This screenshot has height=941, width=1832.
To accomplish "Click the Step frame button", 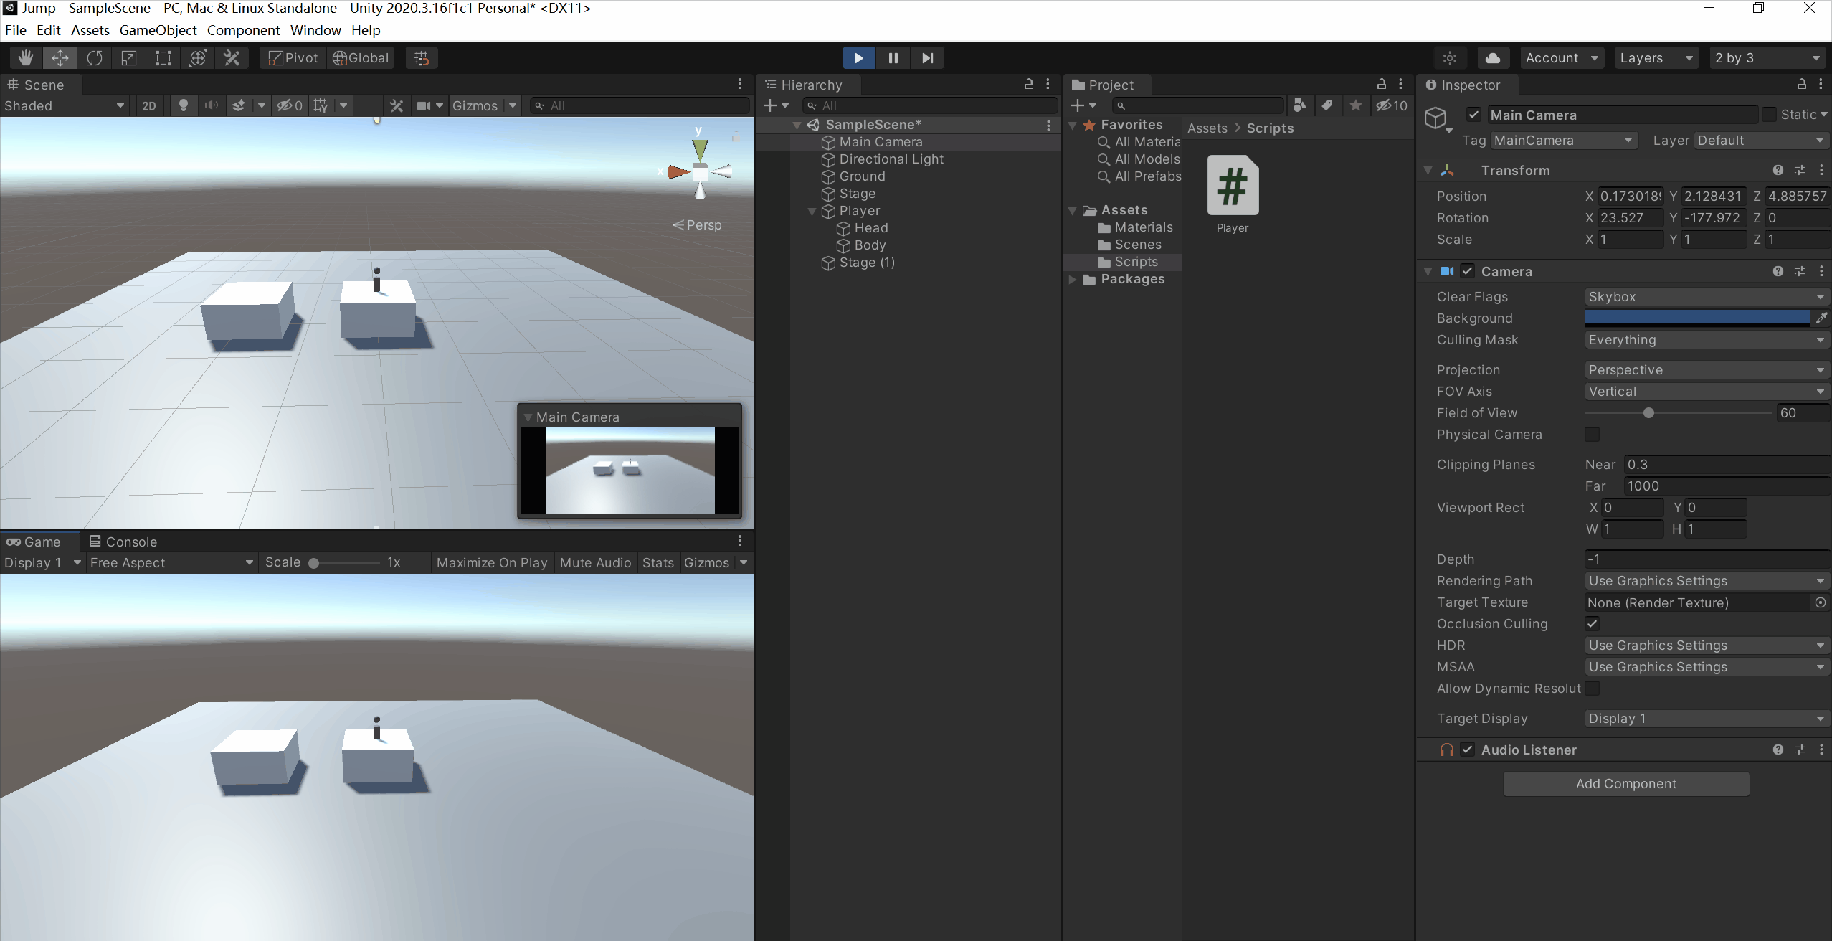I will point(927,58).
